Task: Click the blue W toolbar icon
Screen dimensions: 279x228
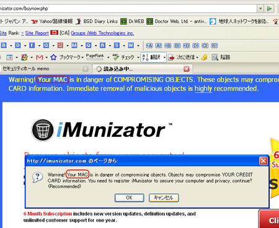Action: (131, 45)
